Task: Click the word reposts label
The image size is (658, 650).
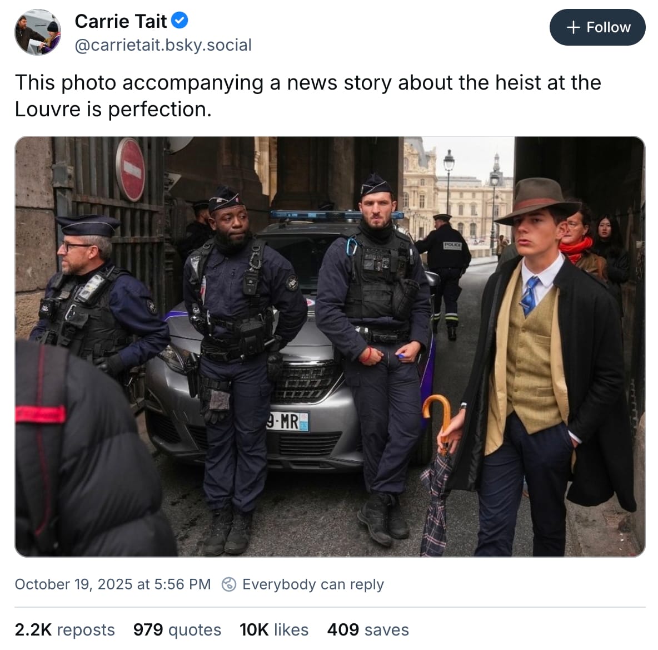Action: 86,630
